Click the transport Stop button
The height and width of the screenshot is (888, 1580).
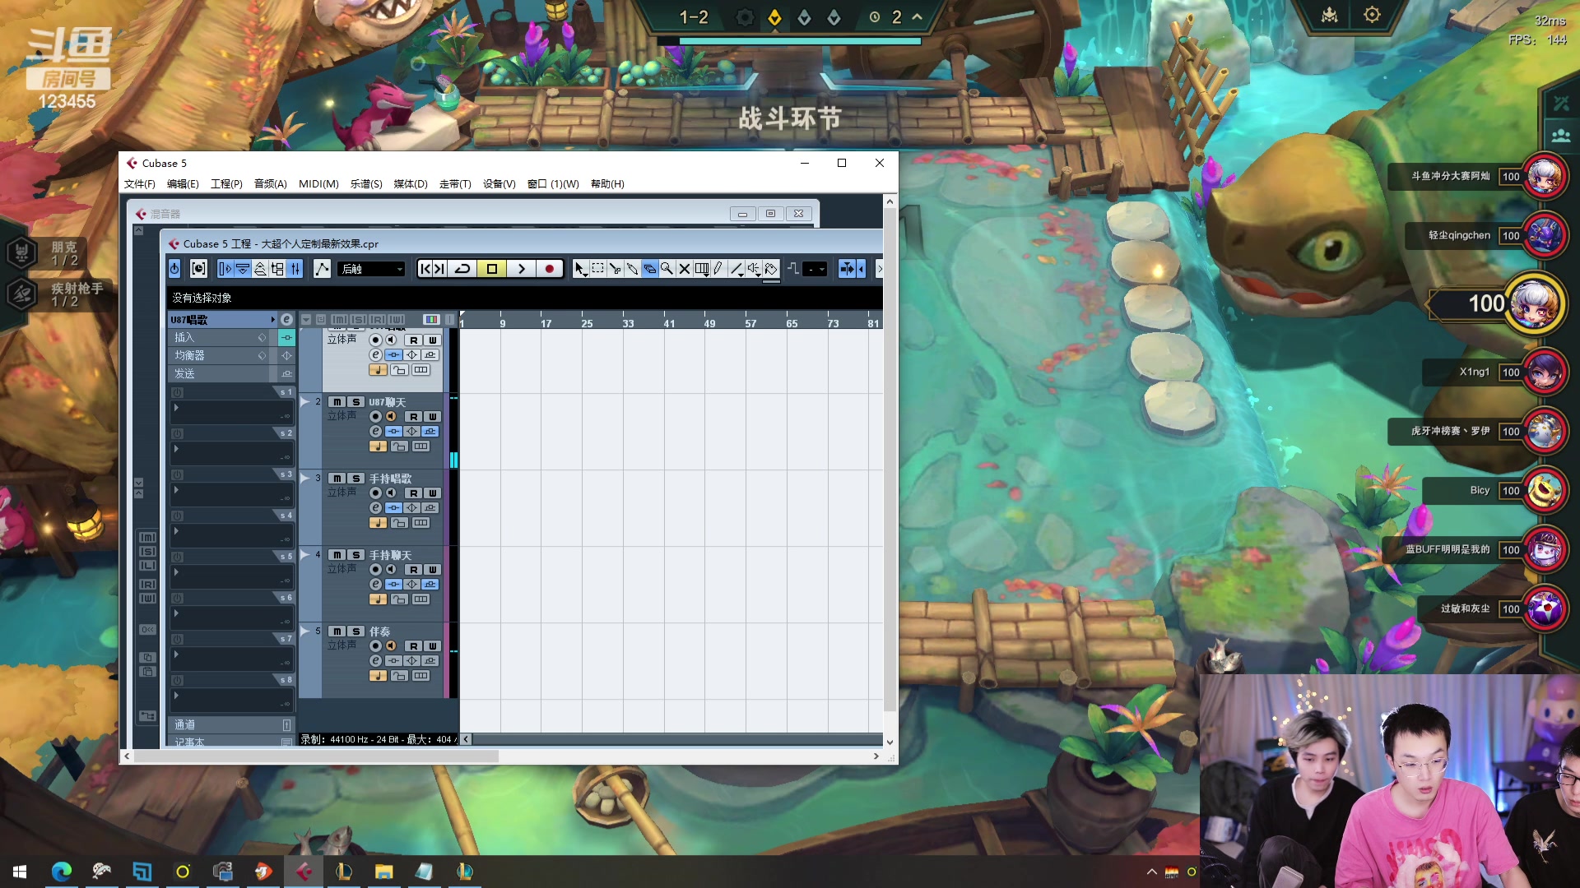pos(492,269)
